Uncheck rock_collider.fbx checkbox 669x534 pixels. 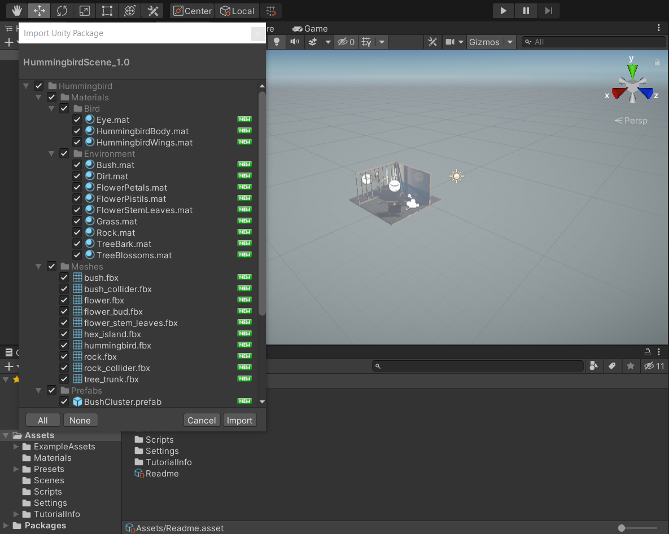tap(64, 367)
